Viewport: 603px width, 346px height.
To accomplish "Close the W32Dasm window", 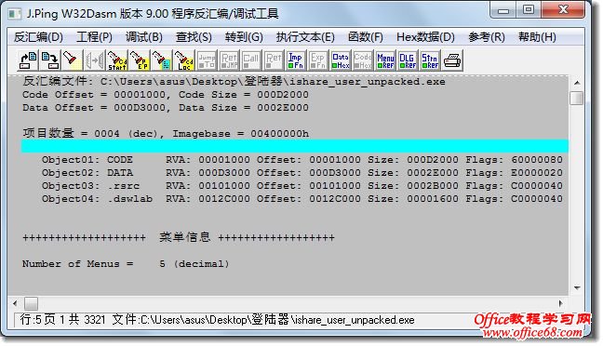I will coord(563,10).
